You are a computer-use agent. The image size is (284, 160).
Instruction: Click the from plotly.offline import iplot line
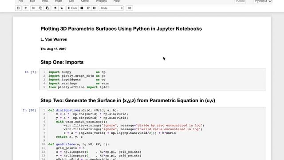(79, 87)
